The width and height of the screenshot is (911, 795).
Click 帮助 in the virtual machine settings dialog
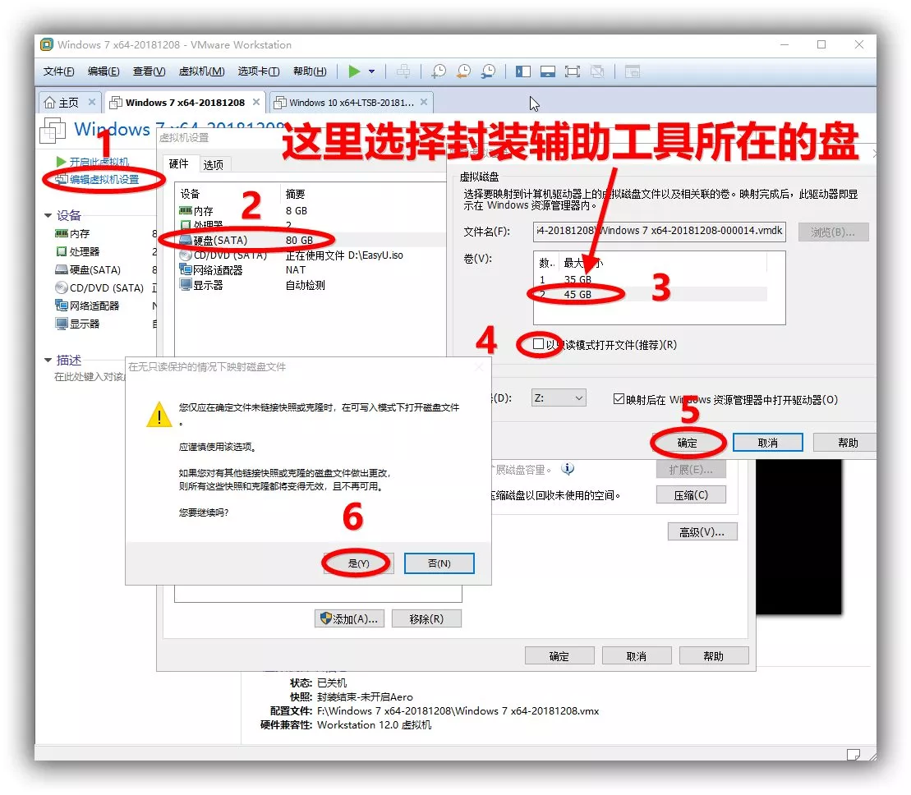pyautogui.click(x=714, y=655)
